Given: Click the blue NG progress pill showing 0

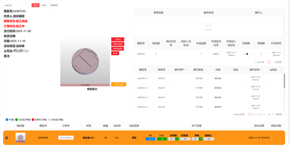Looking at the screenshot, I should 150,139.
